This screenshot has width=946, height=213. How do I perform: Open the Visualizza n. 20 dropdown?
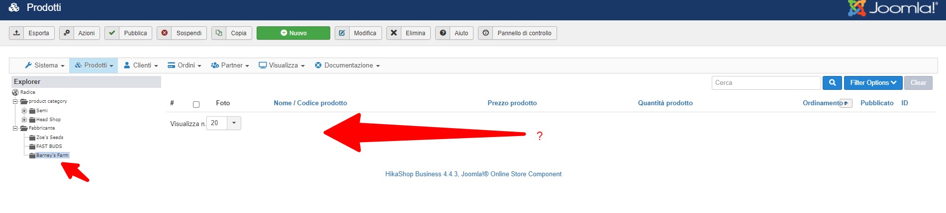click(x=224, y=123)
